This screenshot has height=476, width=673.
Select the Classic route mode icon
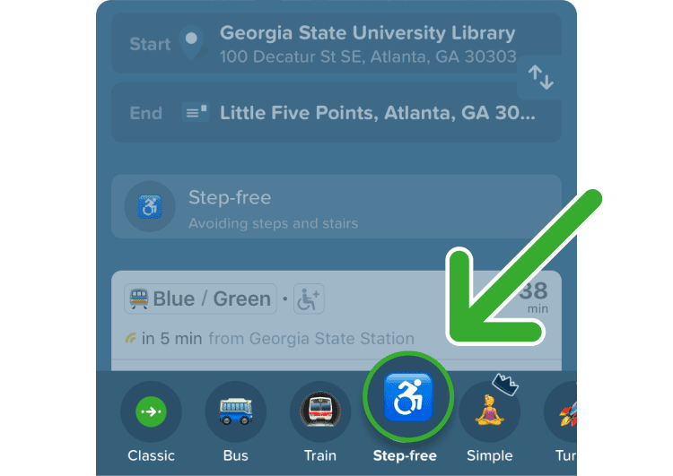pos(151,411)
